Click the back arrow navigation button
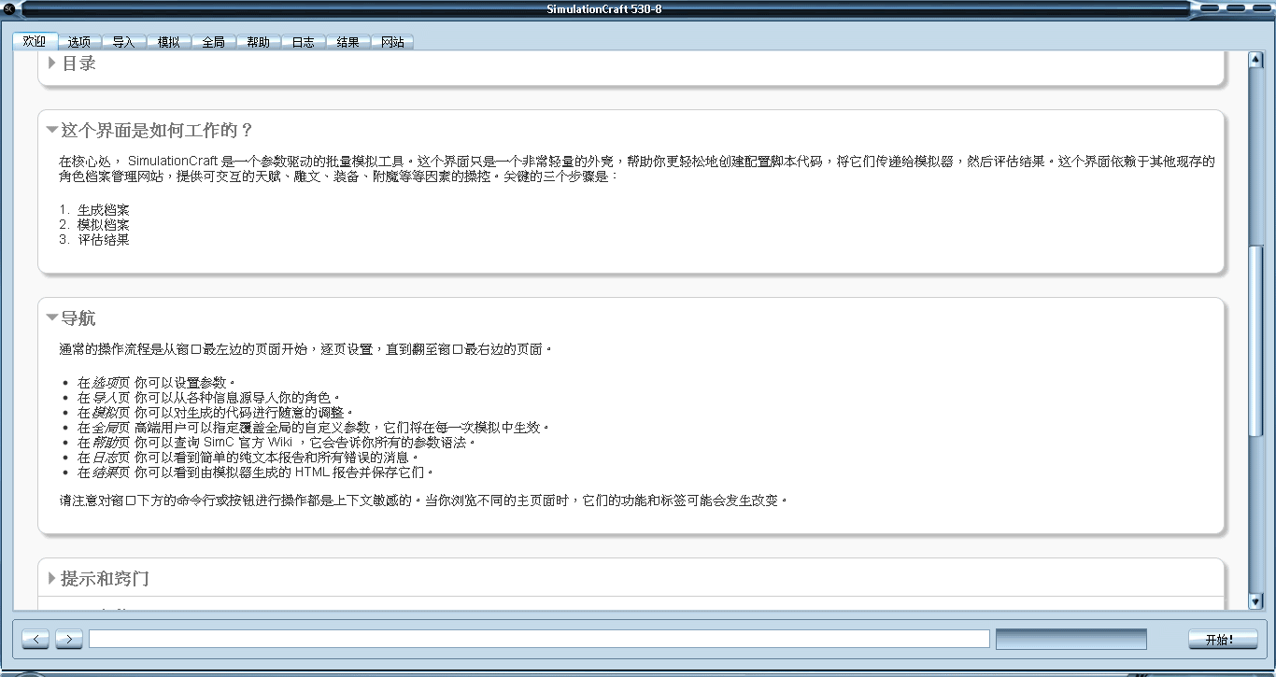This screenshot has height=677, width=1276. coord(35,640)
